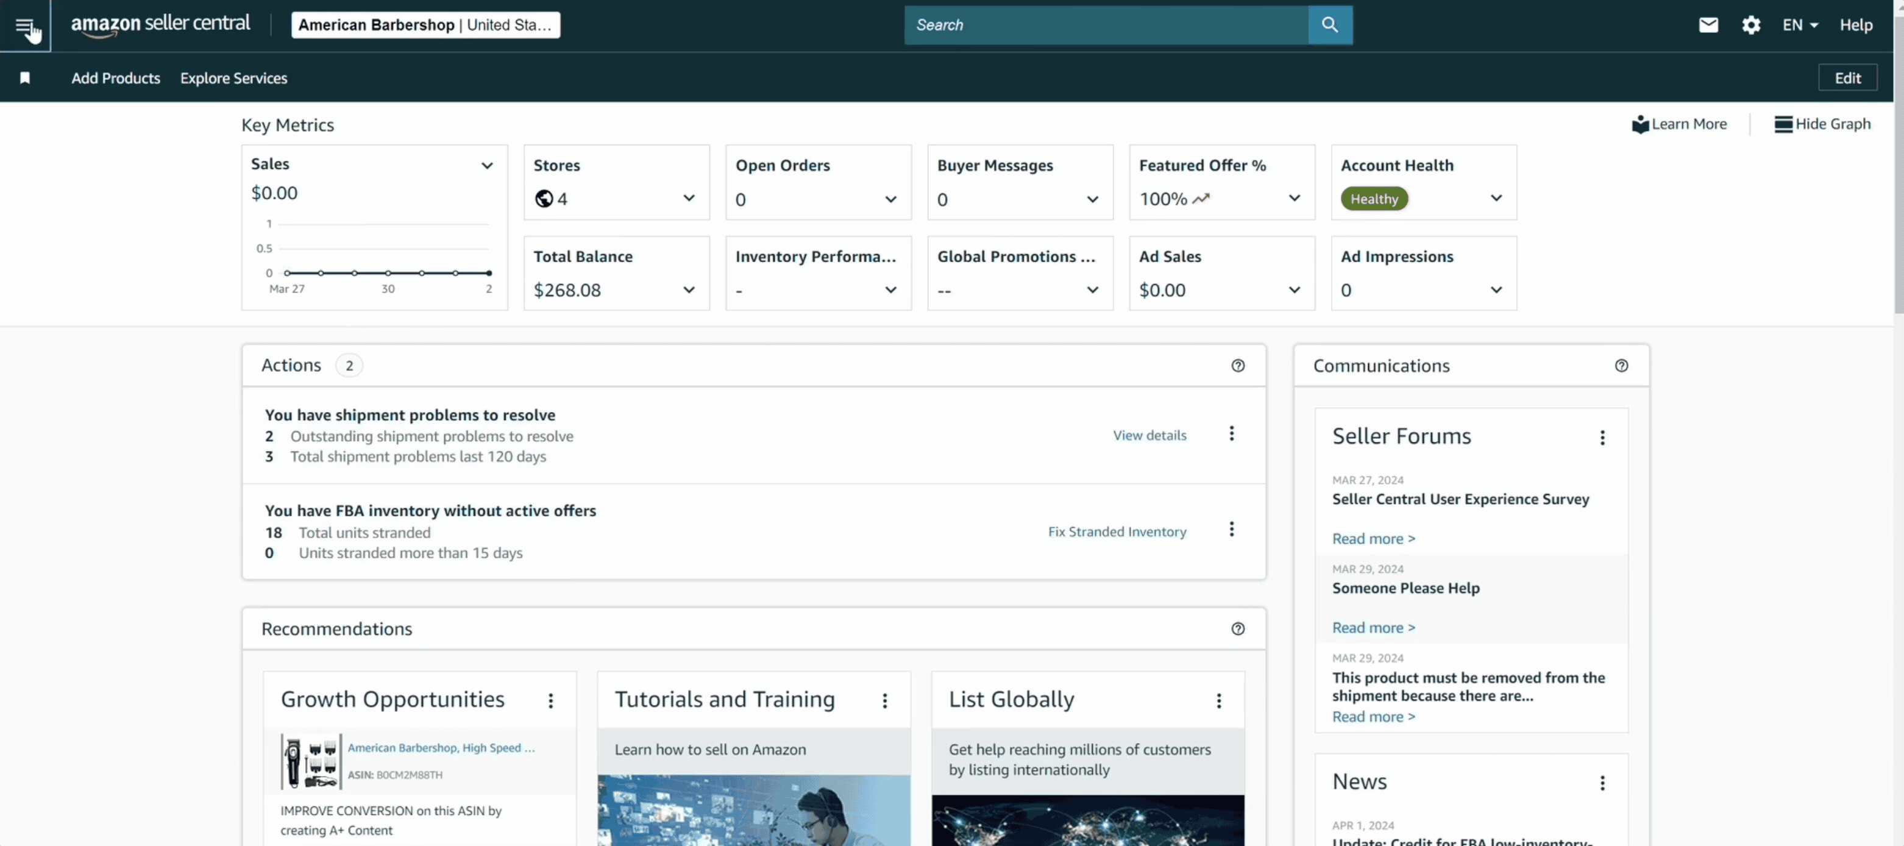Screen dimensions: 1904x846
Task: Open Add Products in the favorites bar
Action: [x=115, y=78]
